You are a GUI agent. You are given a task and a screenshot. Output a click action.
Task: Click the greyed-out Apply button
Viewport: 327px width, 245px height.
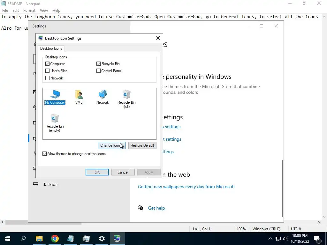point(149,172)
